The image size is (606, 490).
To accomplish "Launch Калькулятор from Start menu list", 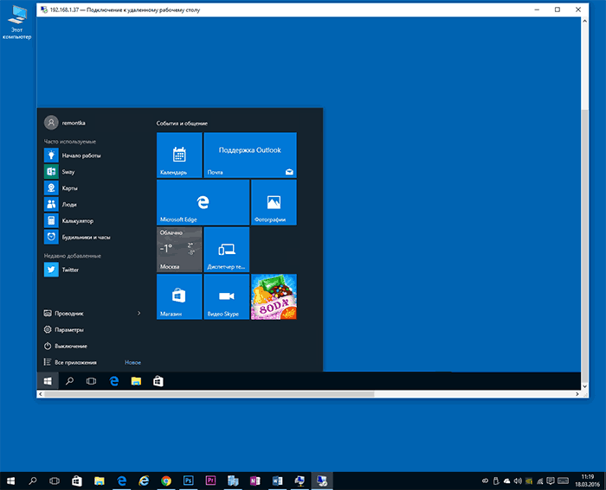I will [x=68, y=220].
